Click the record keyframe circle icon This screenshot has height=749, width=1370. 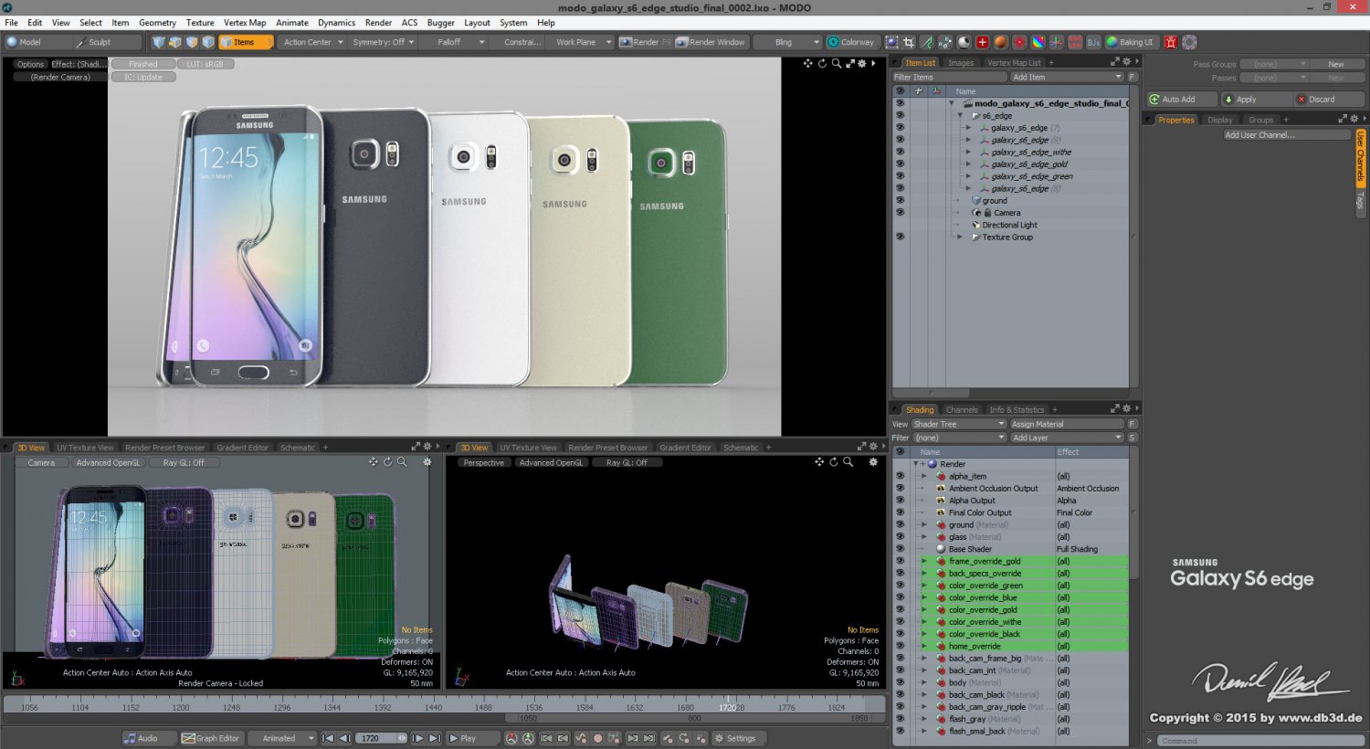[597, 738]
